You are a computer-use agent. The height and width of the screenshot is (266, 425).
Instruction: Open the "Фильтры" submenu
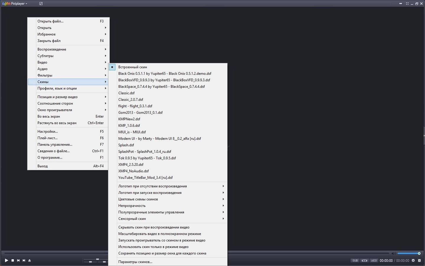(68, 75)
